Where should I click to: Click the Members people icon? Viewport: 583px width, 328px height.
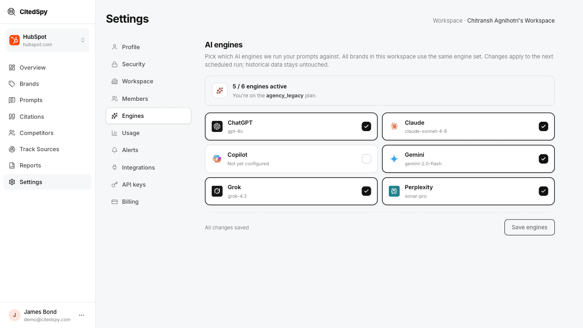click(x=114, y=99)
